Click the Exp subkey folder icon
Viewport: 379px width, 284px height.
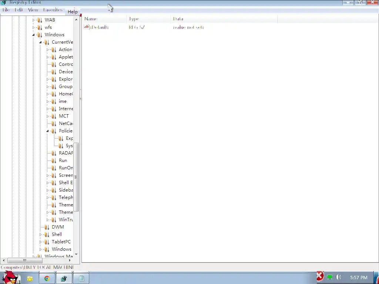click(61, 138)
